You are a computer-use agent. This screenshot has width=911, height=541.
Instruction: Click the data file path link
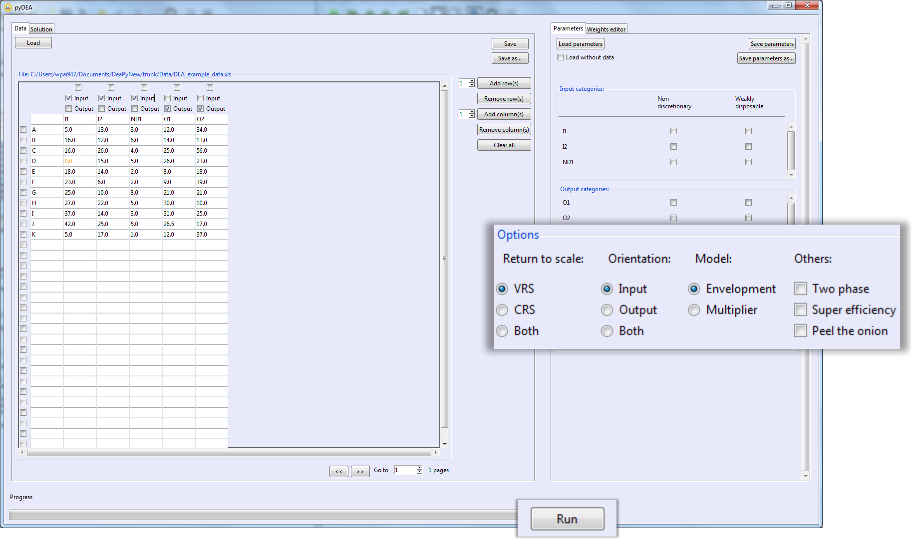coord(125,74)
